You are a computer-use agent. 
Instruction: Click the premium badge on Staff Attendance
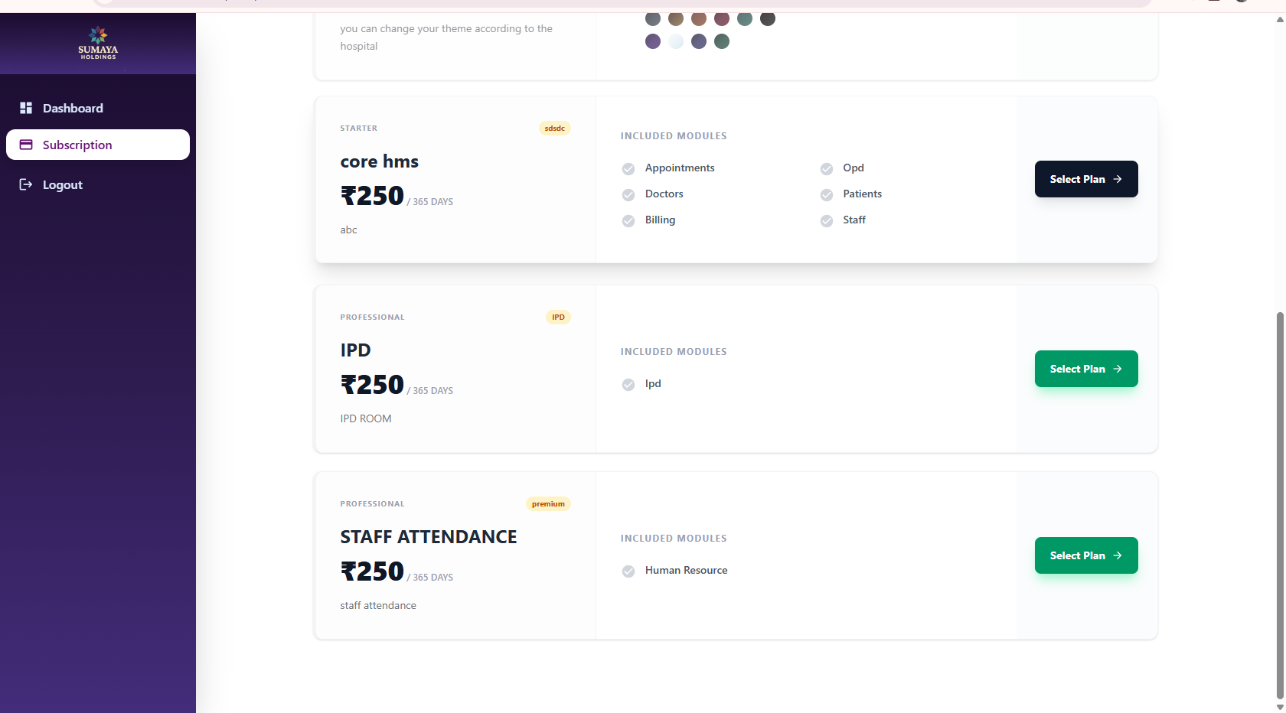click(548, 504)
